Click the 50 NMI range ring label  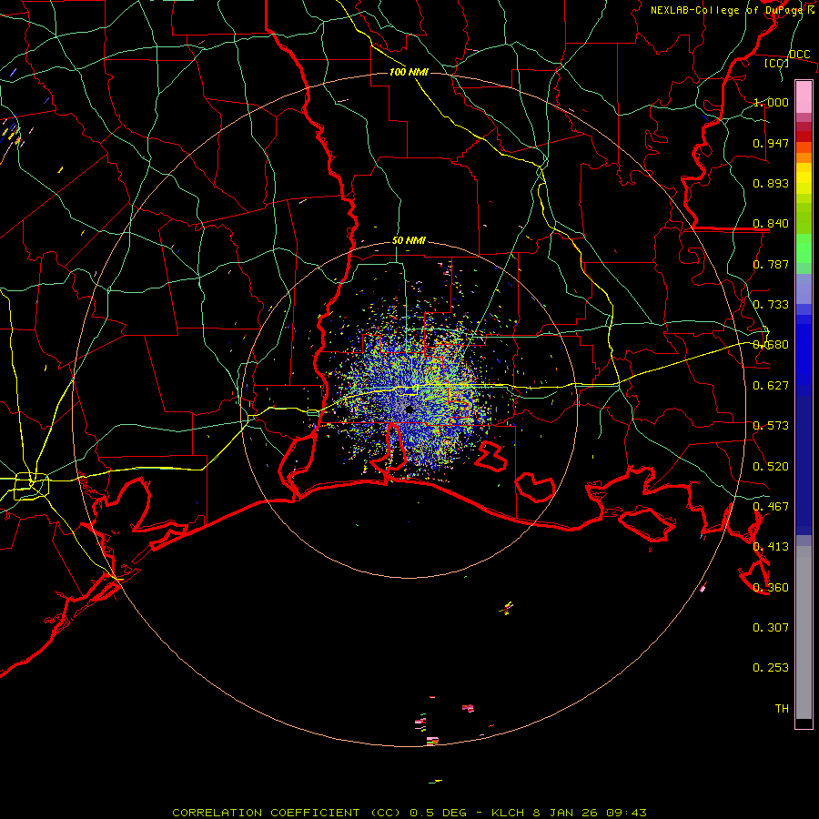409,241
